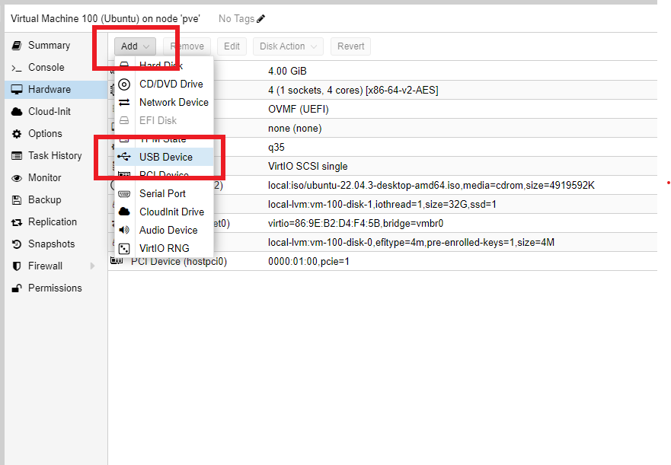671x465 pixels.
Task: Select the 0000:01:00,pcie=1 value
Action: 308,261
